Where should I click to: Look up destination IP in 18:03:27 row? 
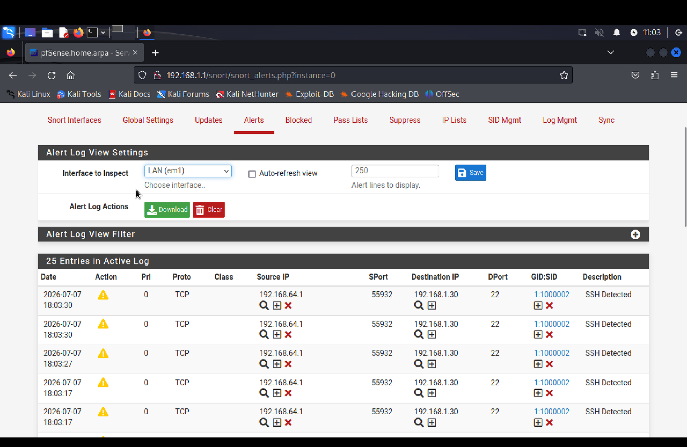click(x=419, y=364)
